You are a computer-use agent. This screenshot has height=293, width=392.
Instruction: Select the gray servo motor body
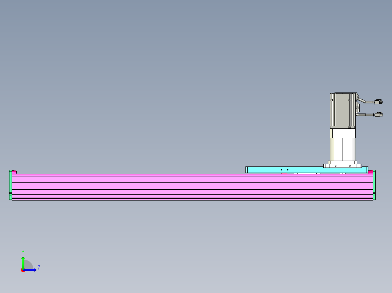(x=343, y=110)
